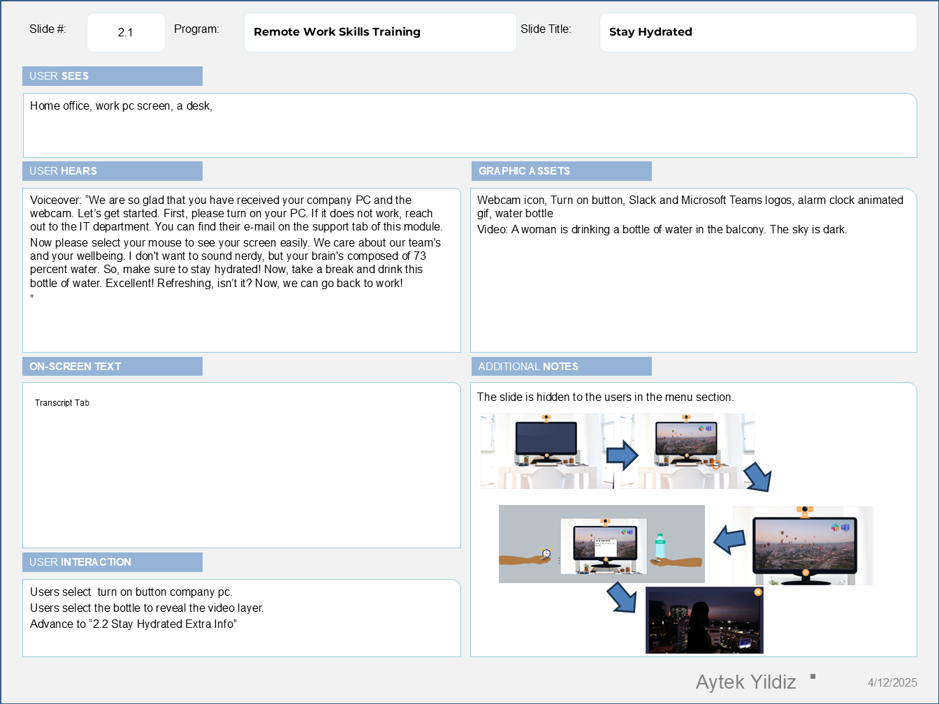Select the Transcript Tab text entry
The width and height of the screenshot is (939, 704).
(62, 402)
